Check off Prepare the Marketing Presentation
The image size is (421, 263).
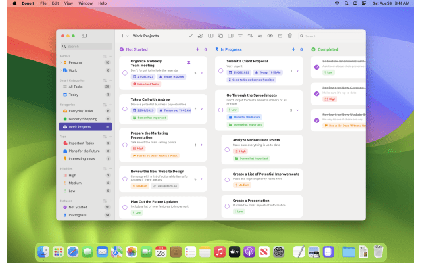click(x=125, y=145)
